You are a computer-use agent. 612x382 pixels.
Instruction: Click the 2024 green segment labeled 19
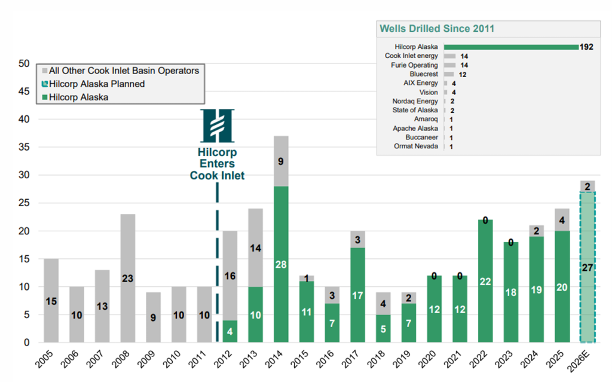pyautogui.click(x=536, y=289)
